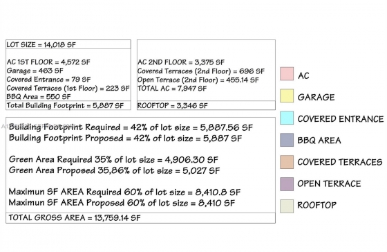Click the tan COVERED TERRACES swatch

287,162
